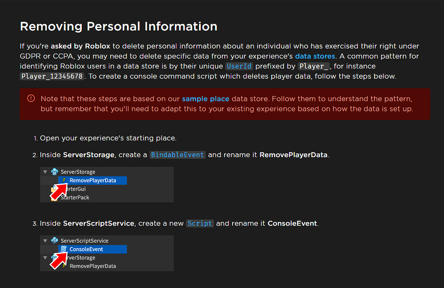Select the StarterGui icon in the Explorer
444x288 pixels.
coord(53,189)
